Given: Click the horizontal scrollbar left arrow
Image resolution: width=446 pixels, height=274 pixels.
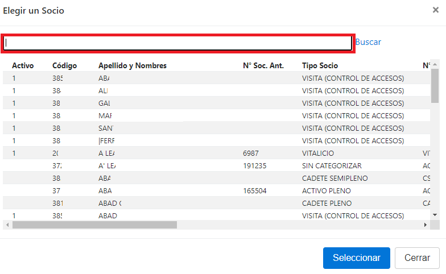Looking at the screenshot, I should 7,225.
